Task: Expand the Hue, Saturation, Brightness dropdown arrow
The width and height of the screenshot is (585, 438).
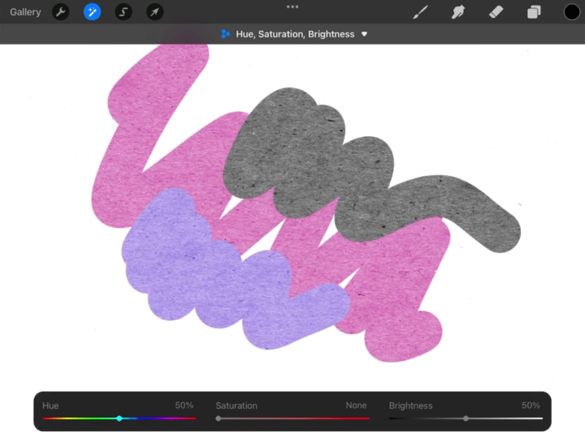Action: point(364,34)
